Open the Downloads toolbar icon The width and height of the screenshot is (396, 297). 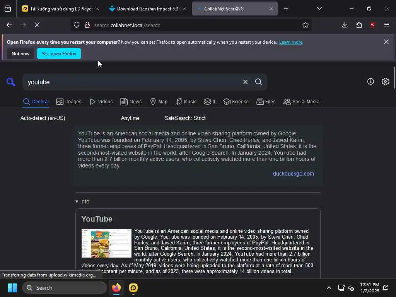pos(345,25)
